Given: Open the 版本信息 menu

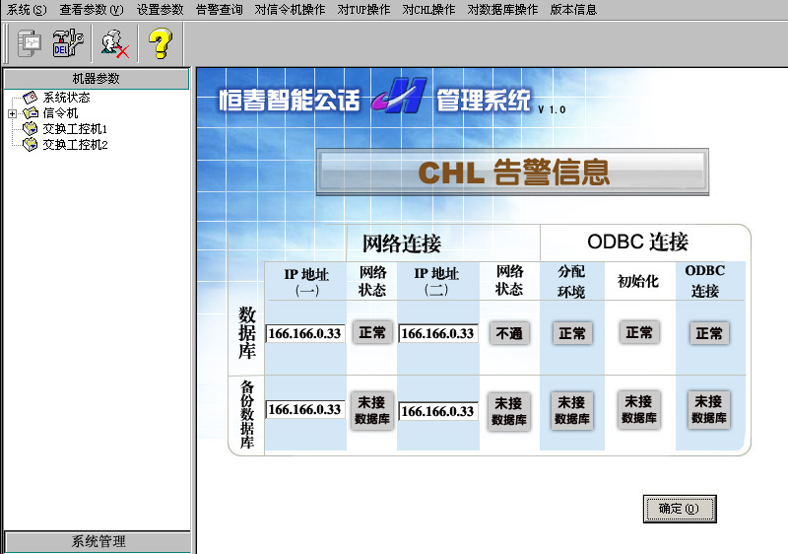Looking at the screenshot, I should pyautogui.click(x=573, y=10).
